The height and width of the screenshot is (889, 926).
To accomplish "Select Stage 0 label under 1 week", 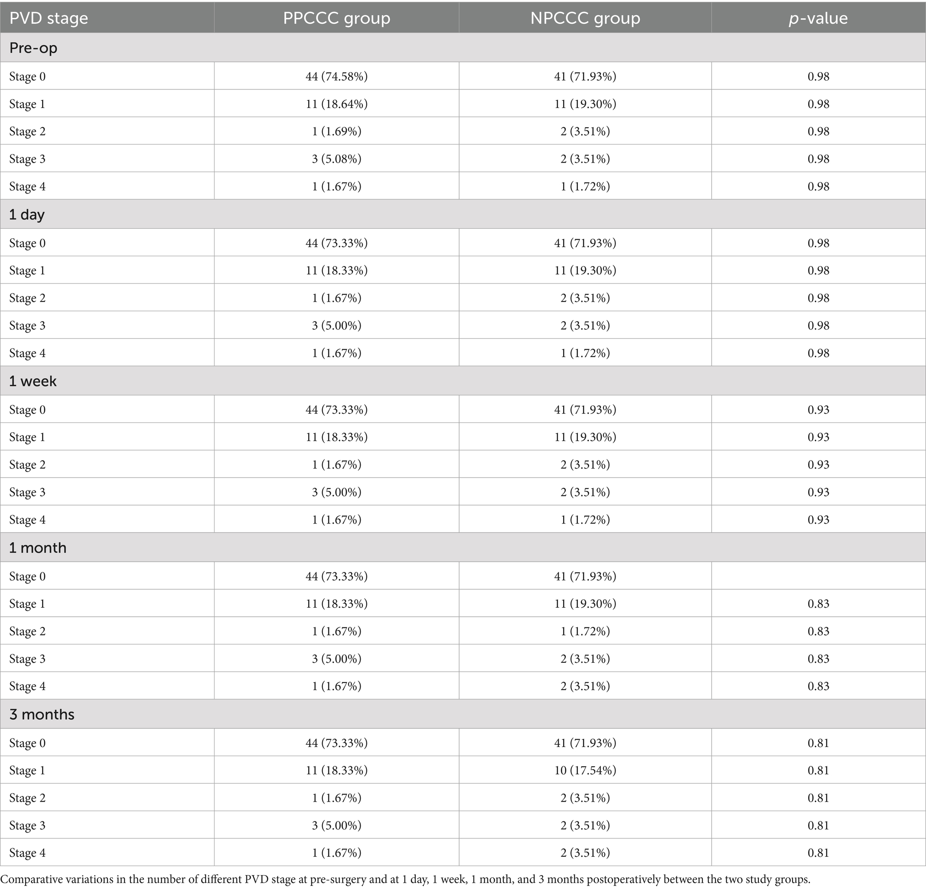I will tap(27, 409).
